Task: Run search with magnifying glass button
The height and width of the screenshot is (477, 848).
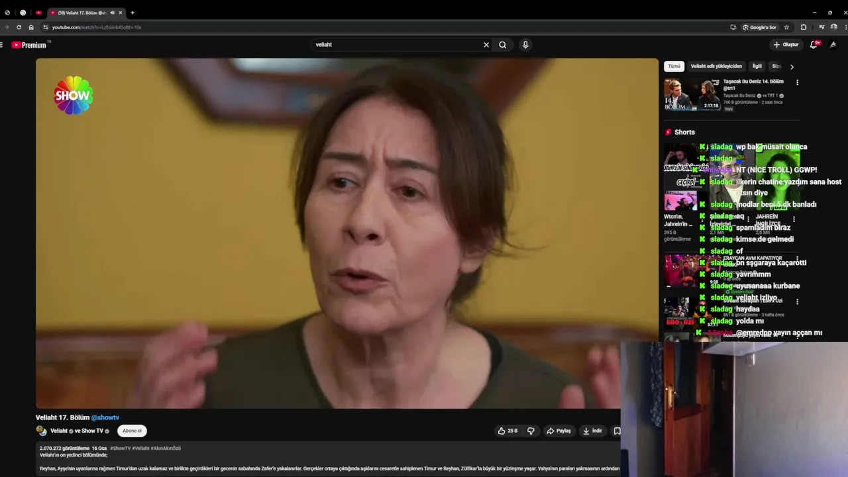Action: pos(503,45)
